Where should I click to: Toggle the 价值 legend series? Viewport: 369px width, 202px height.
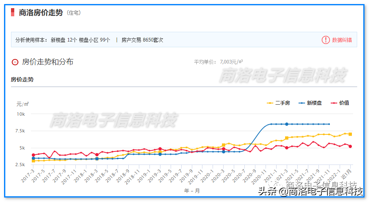(x=340, y=103)
